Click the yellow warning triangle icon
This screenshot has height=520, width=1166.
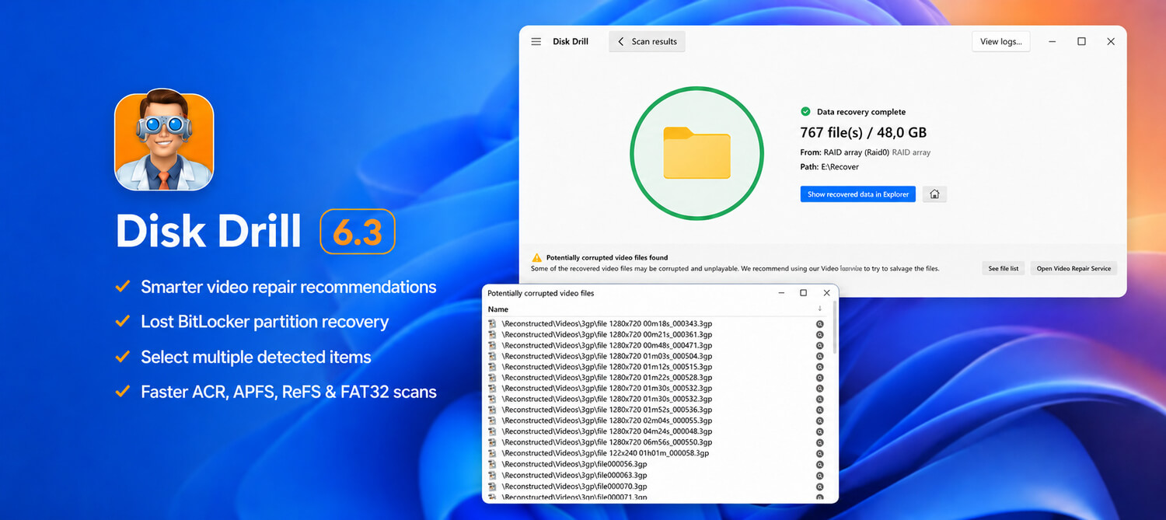coord(536,257)
